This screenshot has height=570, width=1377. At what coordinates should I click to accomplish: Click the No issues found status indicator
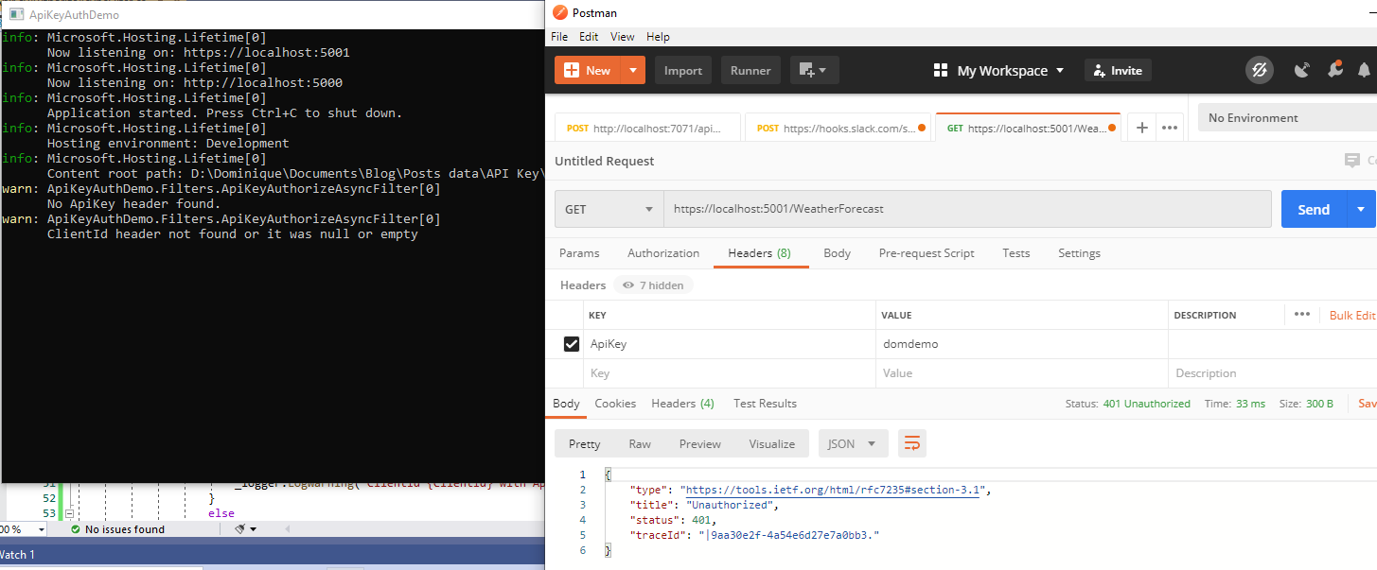tap(116, 529)
